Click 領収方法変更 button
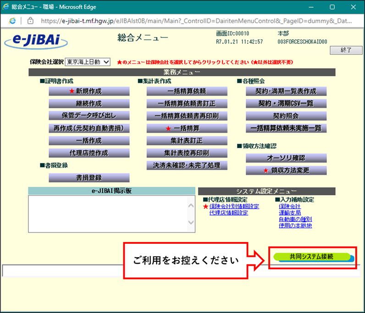The image size is (365, 313). (286, 170)
